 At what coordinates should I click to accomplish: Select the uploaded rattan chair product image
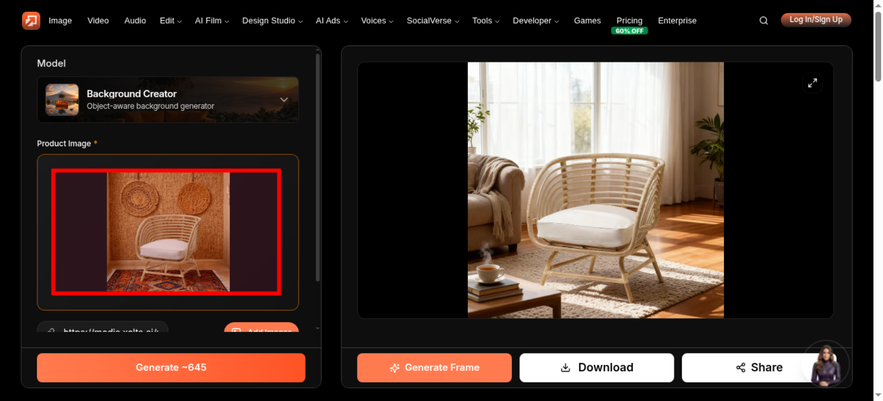pyautogui.click(x=166, y=232)
